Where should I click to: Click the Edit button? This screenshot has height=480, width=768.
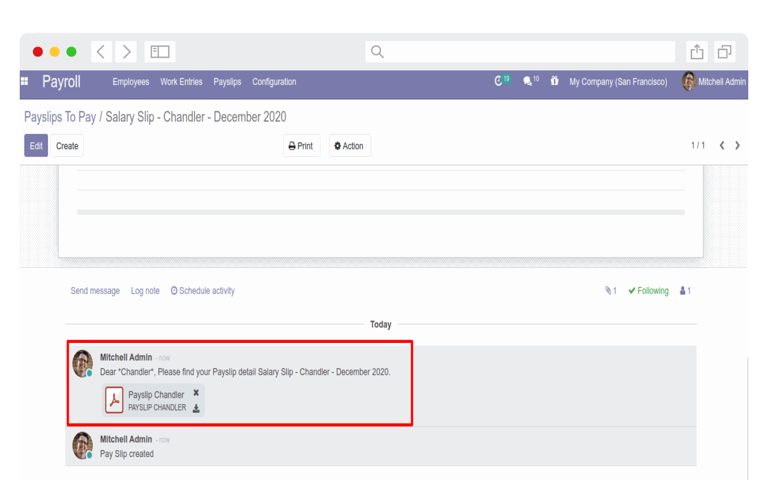tap(36, 146)
